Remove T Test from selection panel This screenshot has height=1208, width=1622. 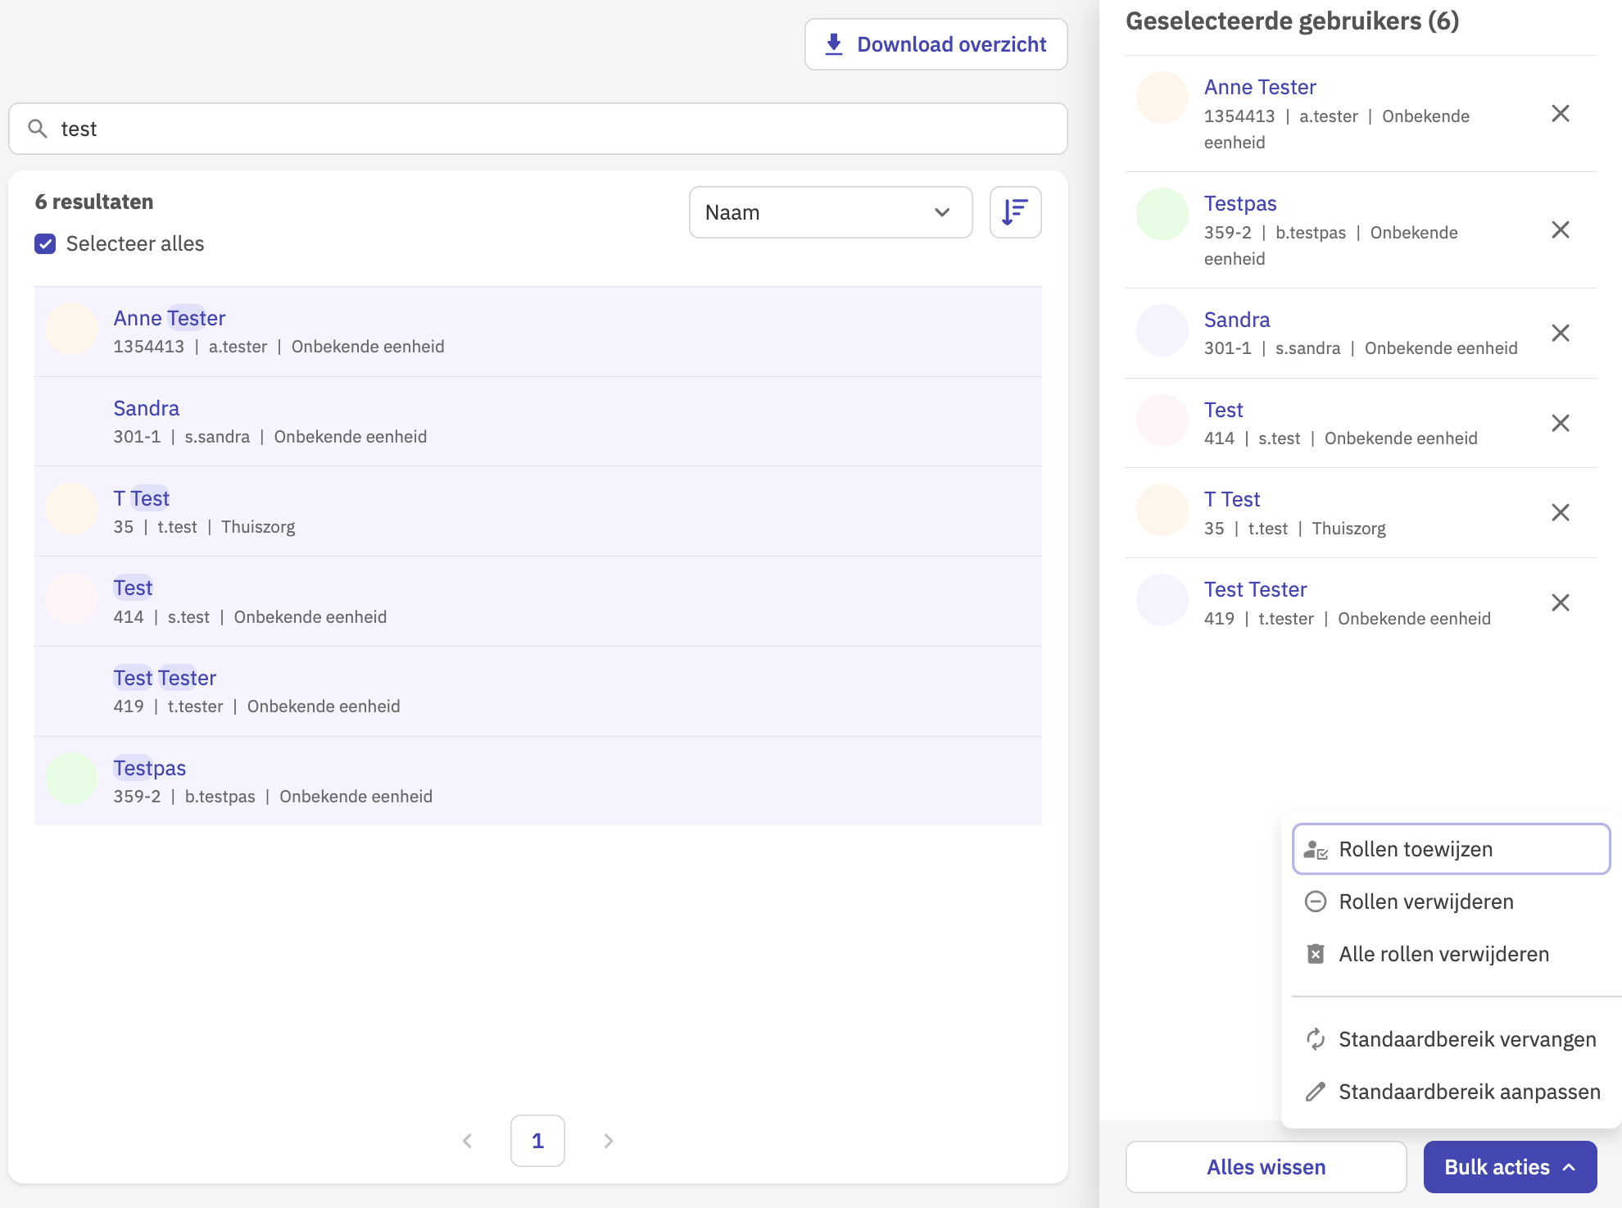click(x=1560, y=513)
